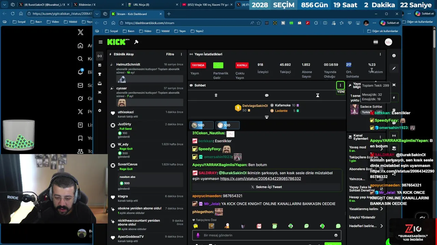
Task: Open the community users icon in Kick sidebar
Action: point(99,101)
